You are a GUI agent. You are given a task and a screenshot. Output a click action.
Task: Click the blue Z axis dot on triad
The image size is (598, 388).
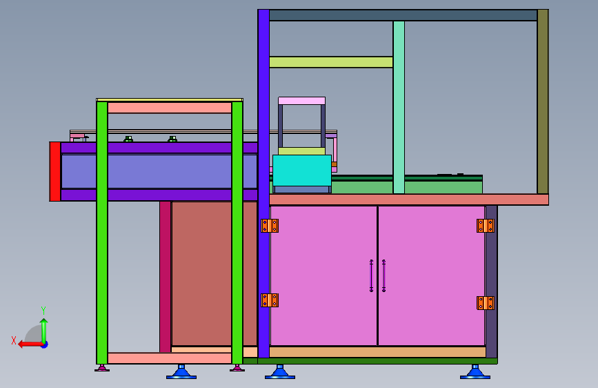45,345
